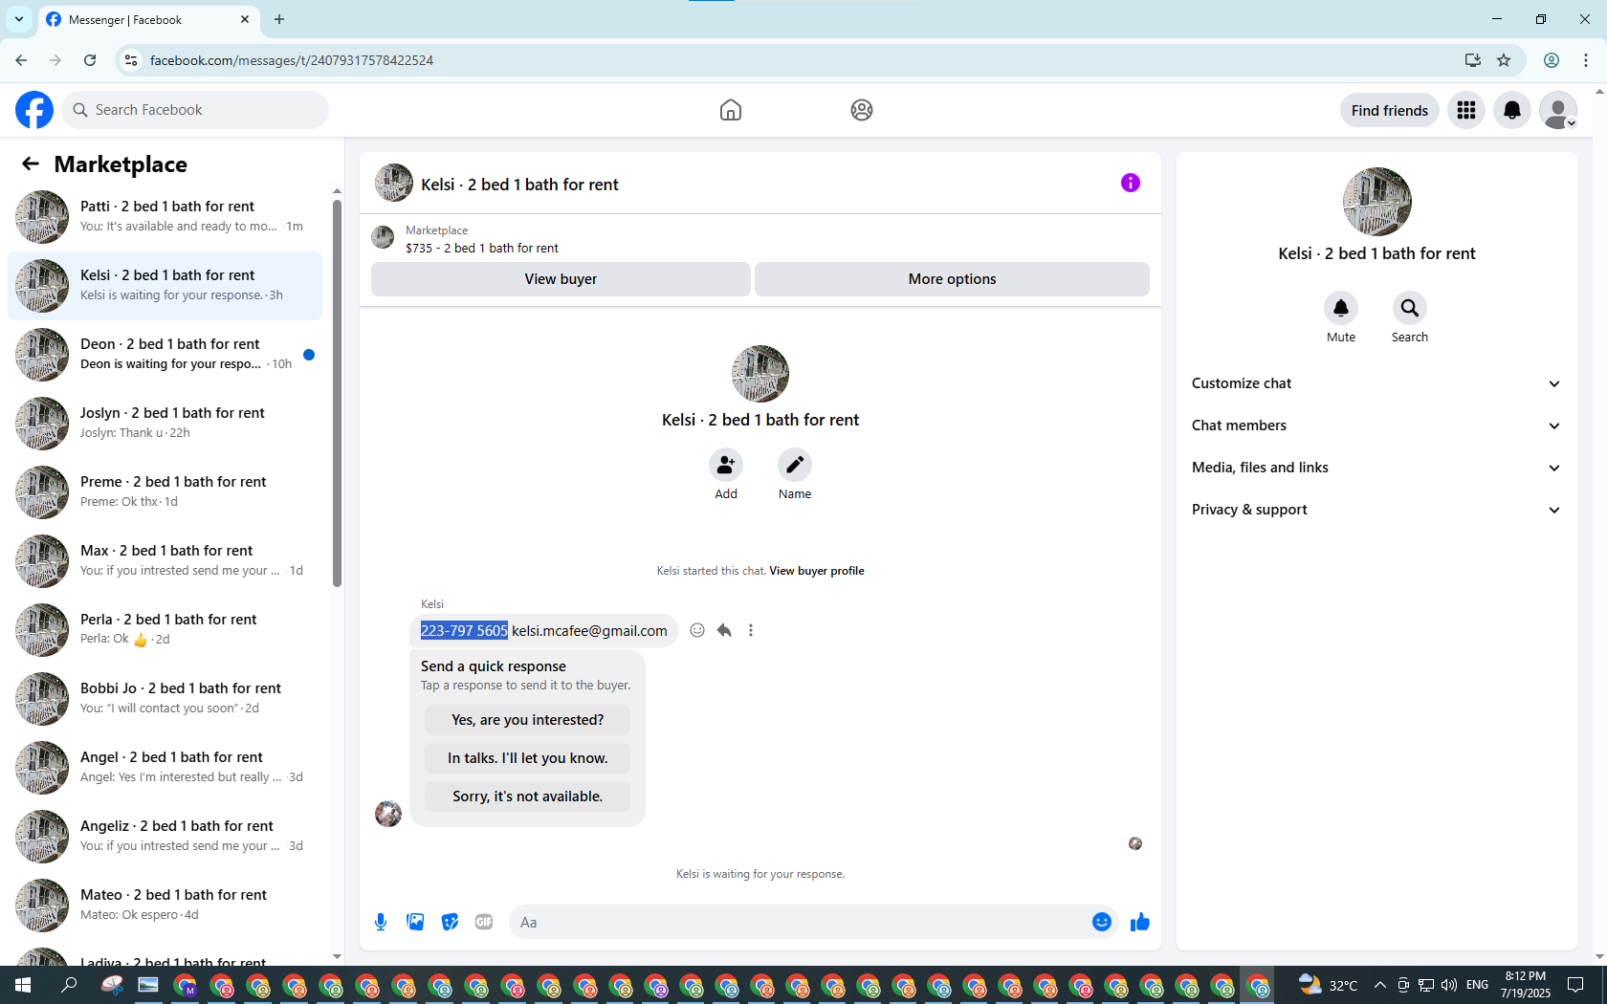1607x1004 pixels.
Task: Expand Customize chat section
Action: (x=1376, y=383)
